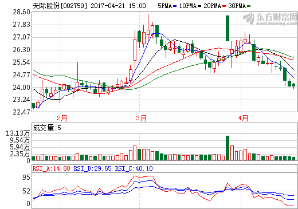Click the 95 RSI axis label
298x209 pixels.
coord(26,178)
